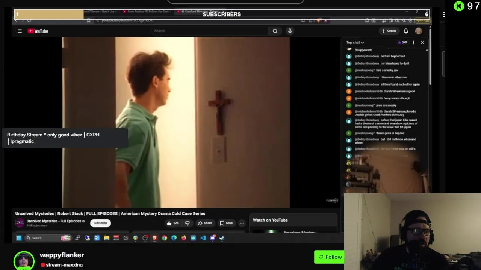
Task: Focus the browser address bar URL
Action: point(127,20)
